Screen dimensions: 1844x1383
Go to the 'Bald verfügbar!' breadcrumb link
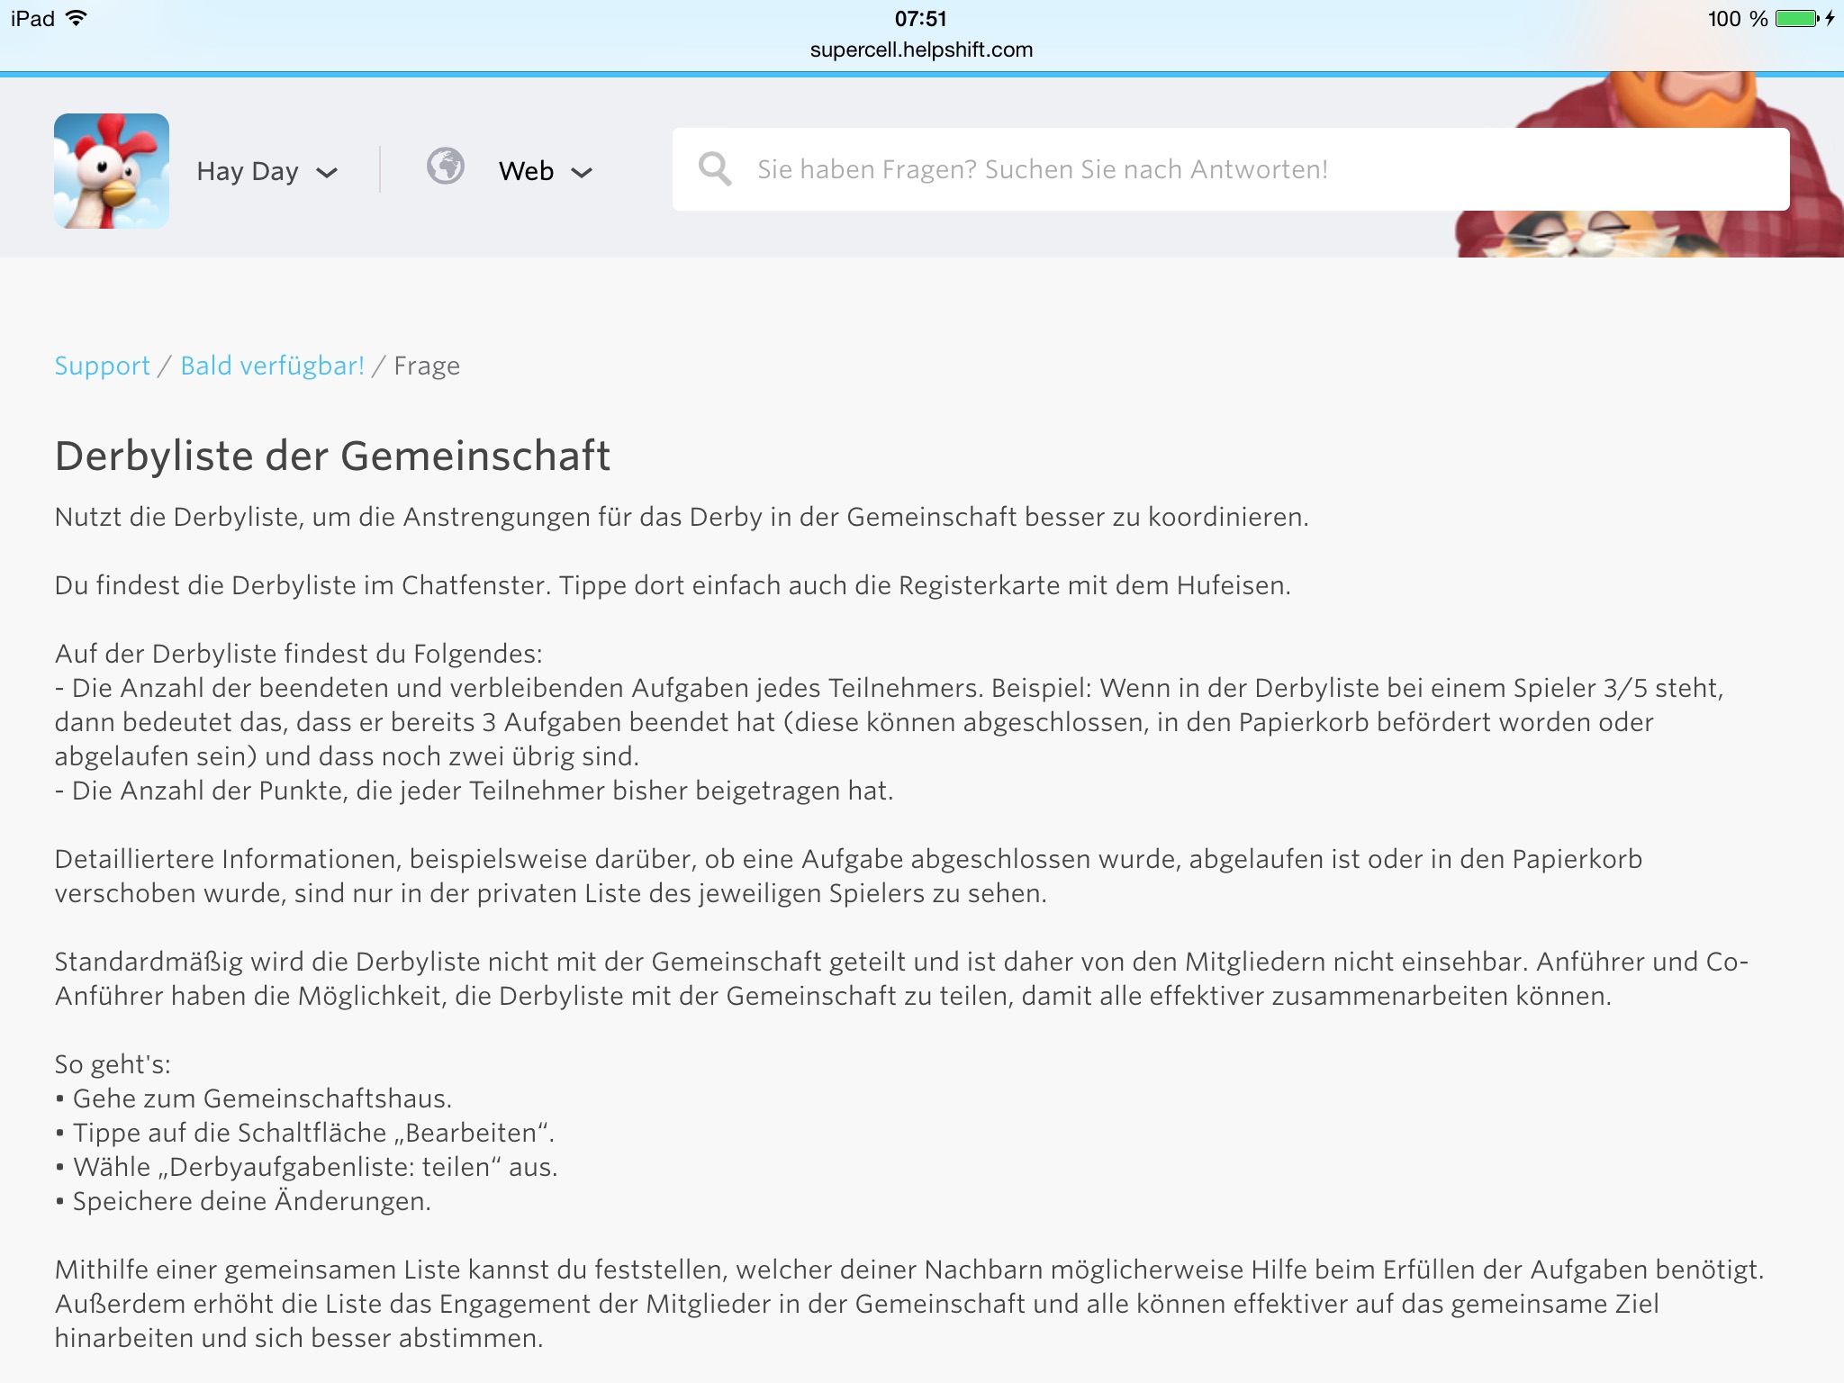(272, 366)
